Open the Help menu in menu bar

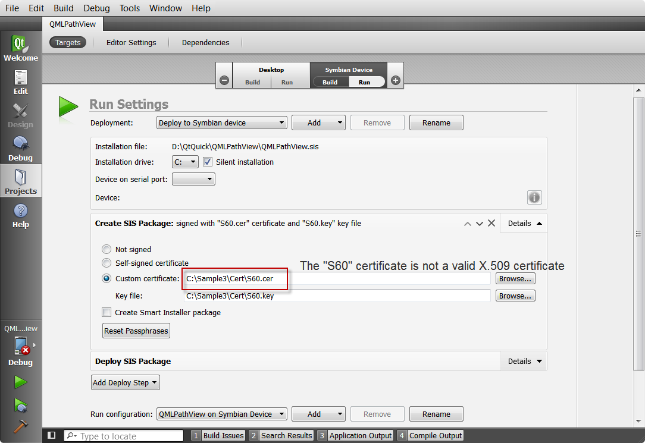point(201,8)
